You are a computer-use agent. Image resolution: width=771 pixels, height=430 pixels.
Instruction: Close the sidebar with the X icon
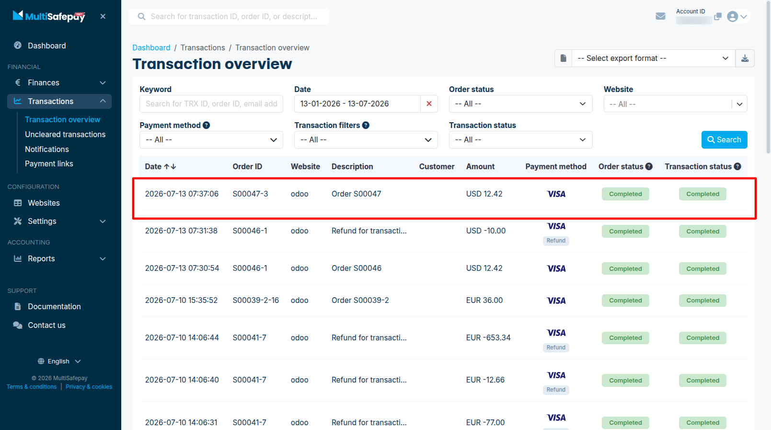103,16
